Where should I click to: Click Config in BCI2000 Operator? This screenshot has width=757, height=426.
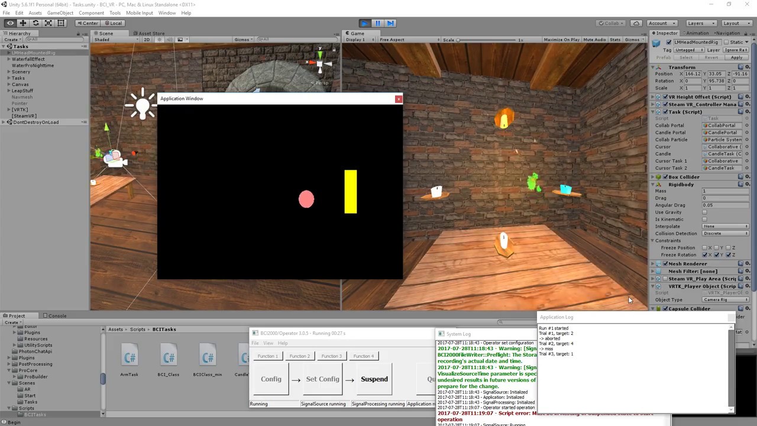pos(271,379)
